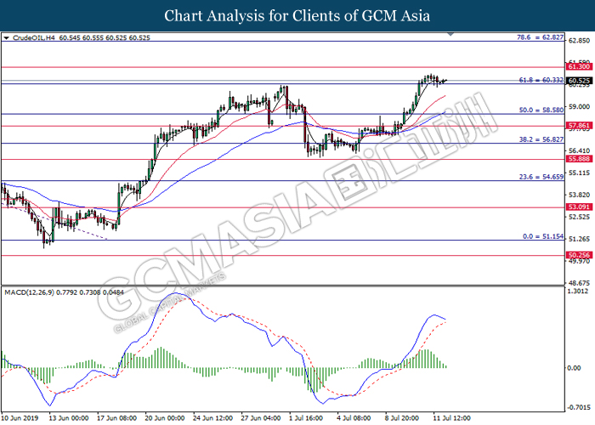Image resolution: width=595 pixels, height=425 pixels.
Task: Click the 23.6 = 54.659 Fibonacci label
Action: click(x=541, y=177)
